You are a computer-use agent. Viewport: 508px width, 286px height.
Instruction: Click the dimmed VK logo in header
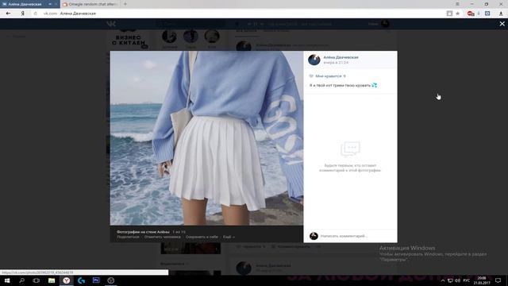(111, 24)
